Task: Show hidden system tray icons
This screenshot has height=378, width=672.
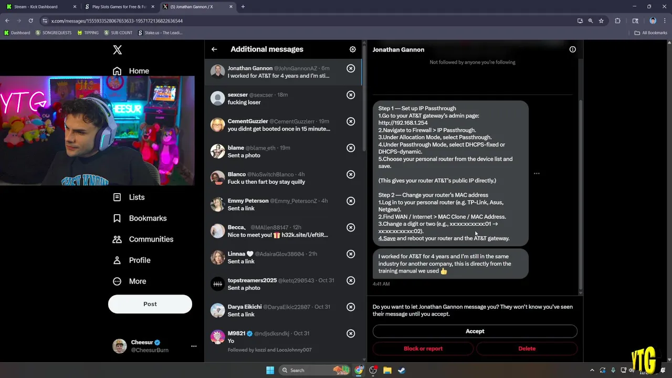Action: [592, 370]
